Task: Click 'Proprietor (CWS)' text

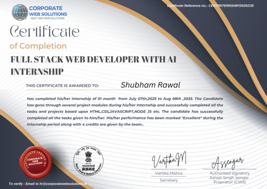Action: click(230, 182)
